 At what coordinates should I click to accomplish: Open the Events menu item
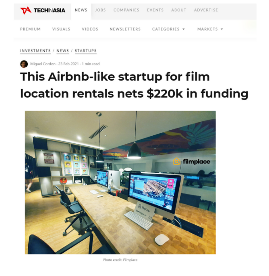coord(155,10)
